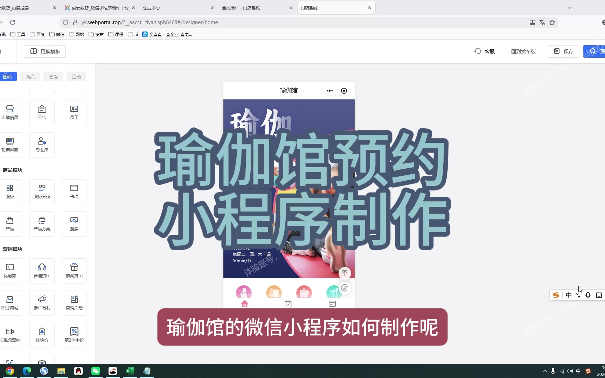Open the mini-program three-dot menu
The height and width of the screenshot is (378, 605).
coord(329,91)
